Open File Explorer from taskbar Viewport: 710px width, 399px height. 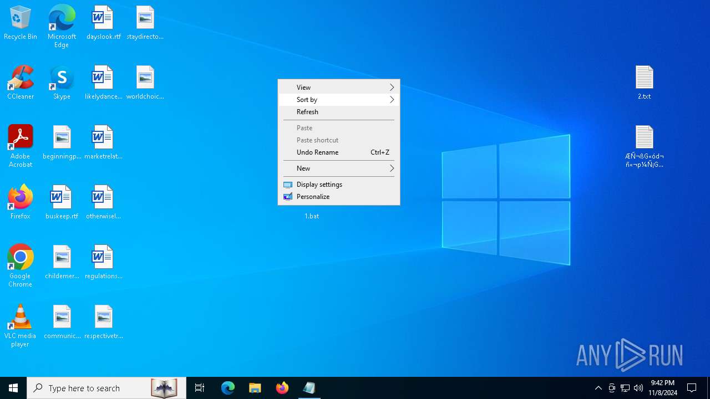pyautogui.click(x=255, y=388)
